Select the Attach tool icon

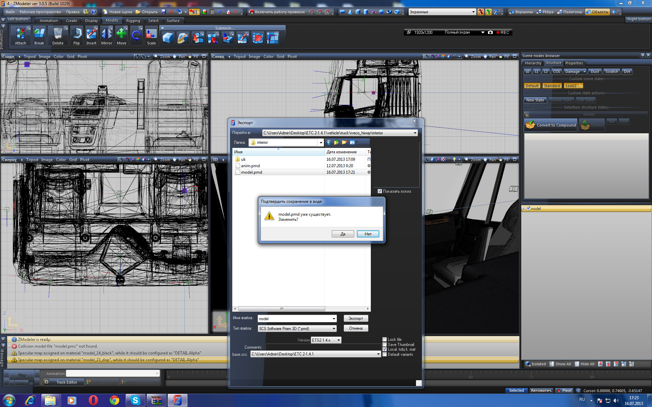(x=20, y=34)
